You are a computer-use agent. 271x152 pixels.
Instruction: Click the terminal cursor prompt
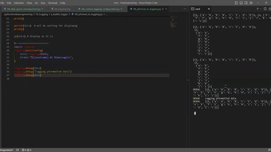[x=195, y=113]
